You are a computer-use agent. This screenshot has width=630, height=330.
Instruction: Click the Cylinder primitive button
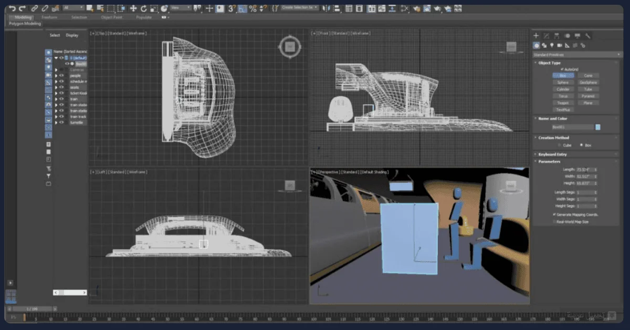(563, 89)
